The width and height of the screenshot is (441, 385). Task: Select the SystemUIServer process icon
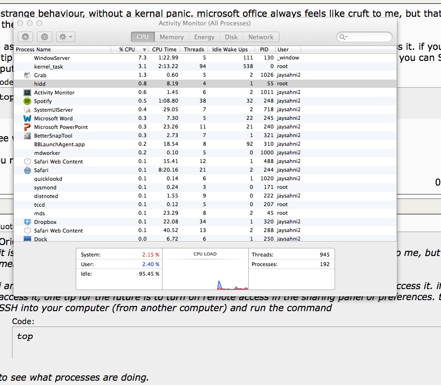point(27,110)
